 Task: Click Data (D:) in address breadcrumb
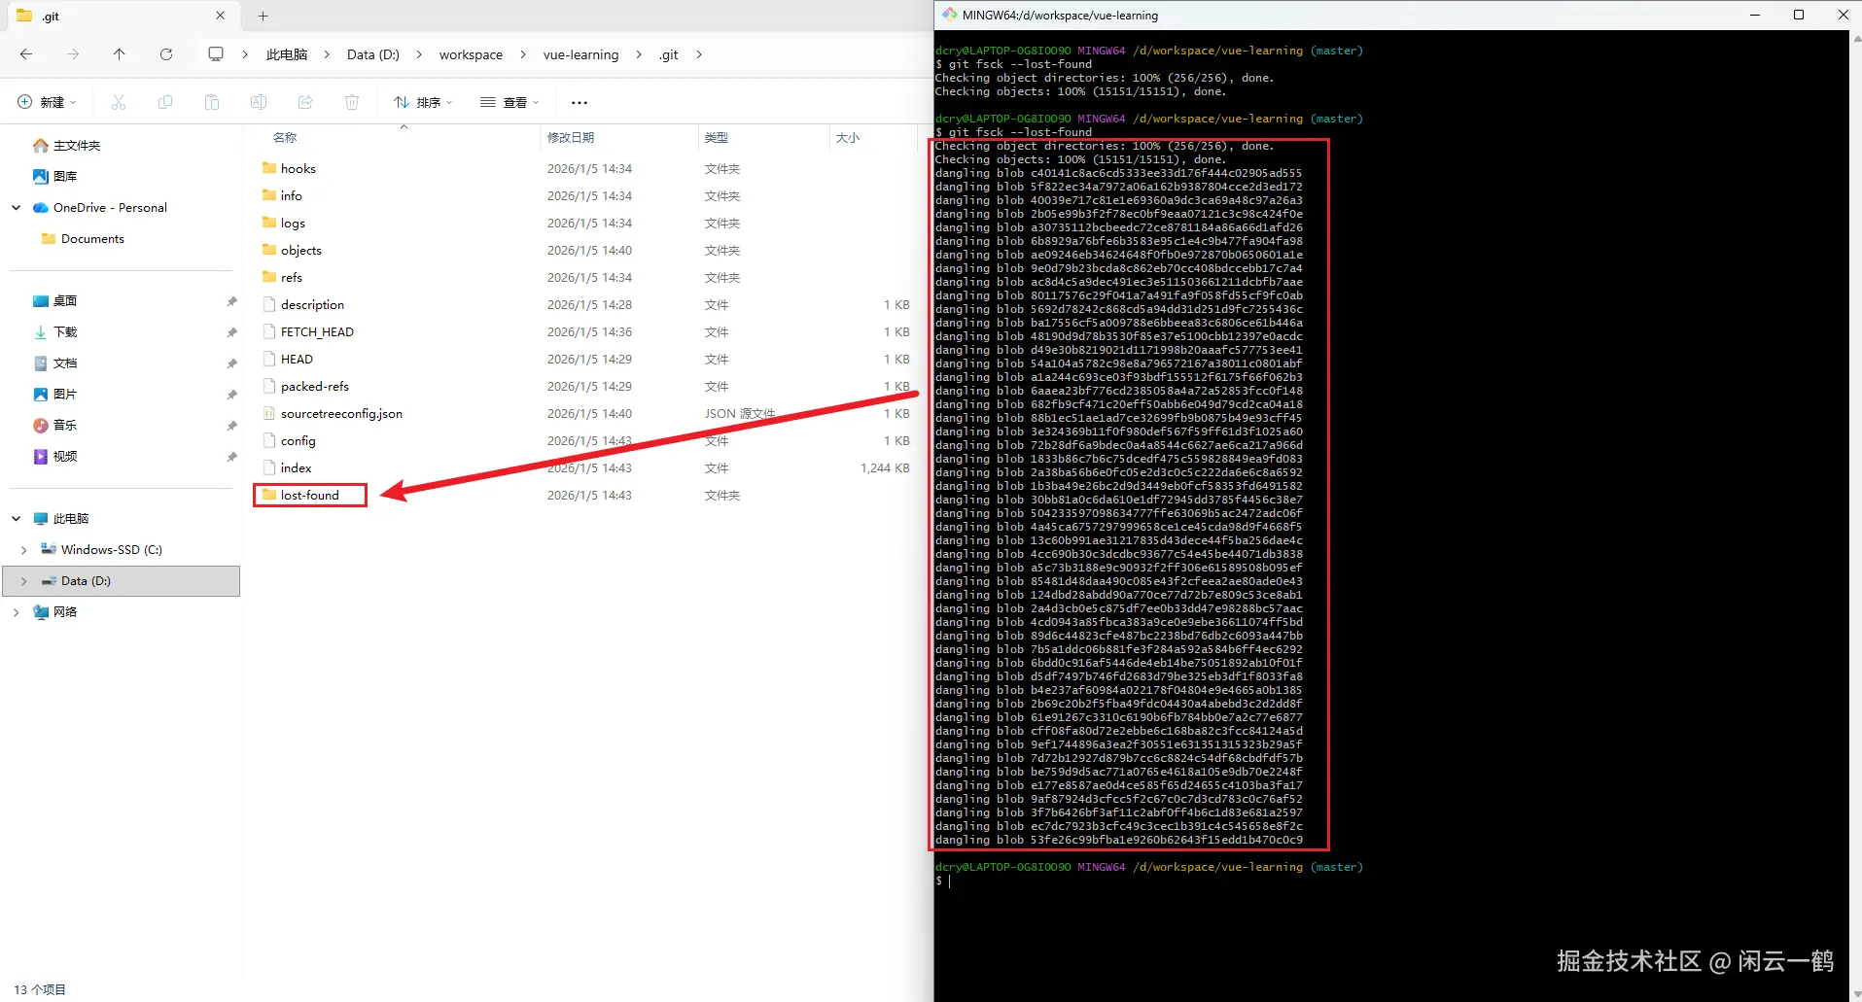(x=373, y=54)
